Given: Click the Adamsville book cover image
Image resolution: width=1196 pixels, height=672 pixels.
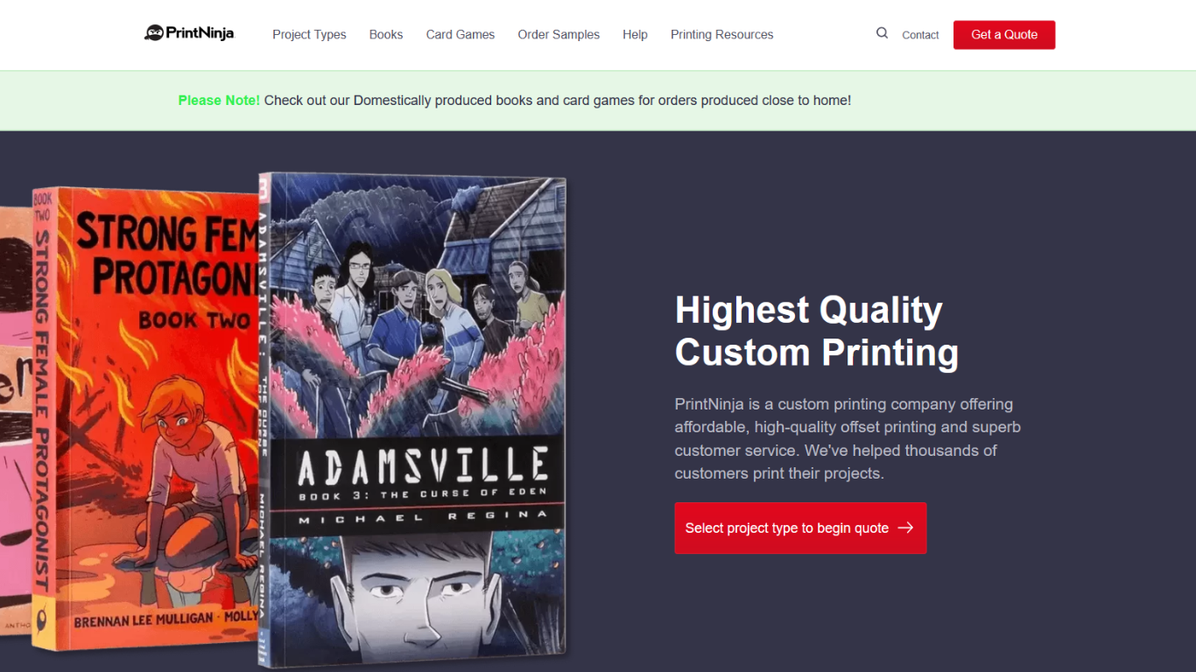Looking at the screenshot, I should pos(413,418).
